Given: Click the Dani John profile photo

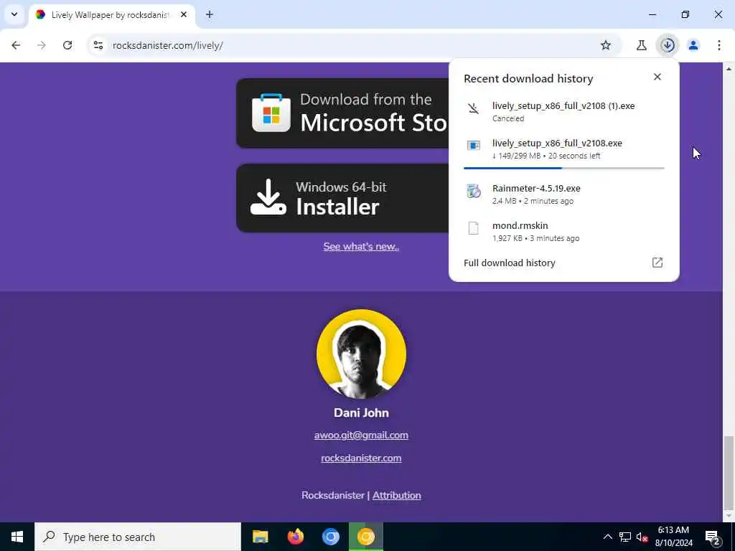Looking at the screenshot, I should [361, 354].
